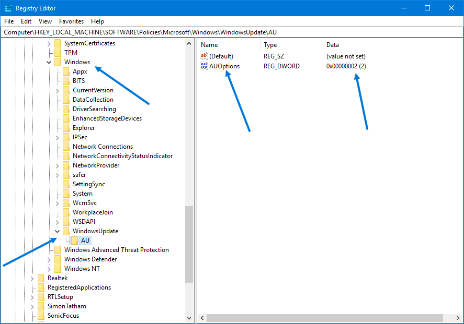Expand the IPSec key
The width and height of the screenshot is (464, 324).
[58, 138]
